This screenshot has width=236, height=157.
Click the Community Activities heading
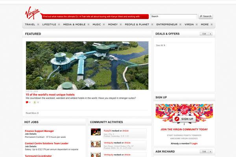point(107,122)
